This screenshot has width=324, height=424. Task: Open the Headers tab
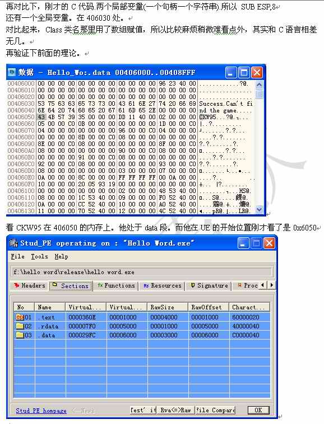pyautogui.click(x=29, y=285)
